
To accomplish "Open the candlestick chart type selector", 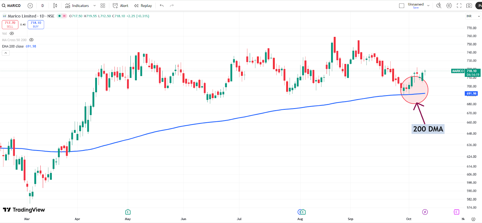I will [x=55, y=6].
